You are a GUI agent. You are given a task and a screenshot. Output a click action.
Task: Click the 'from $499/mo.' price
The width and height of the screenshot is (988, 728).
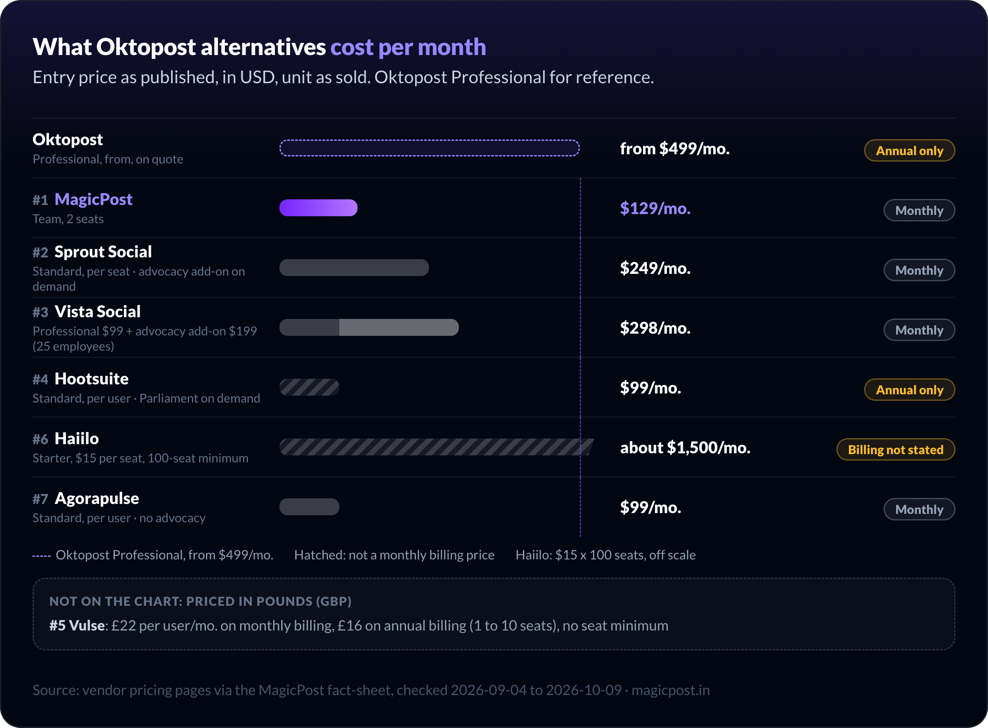(x=675, y=149)
